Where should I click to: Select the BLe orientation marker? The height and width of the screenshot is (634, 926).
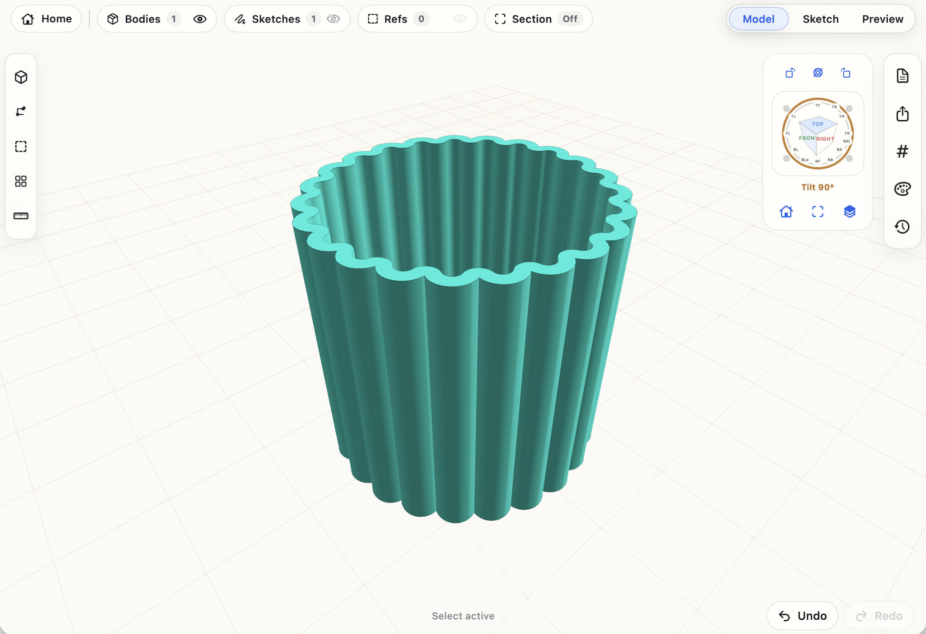click(805, 159)
